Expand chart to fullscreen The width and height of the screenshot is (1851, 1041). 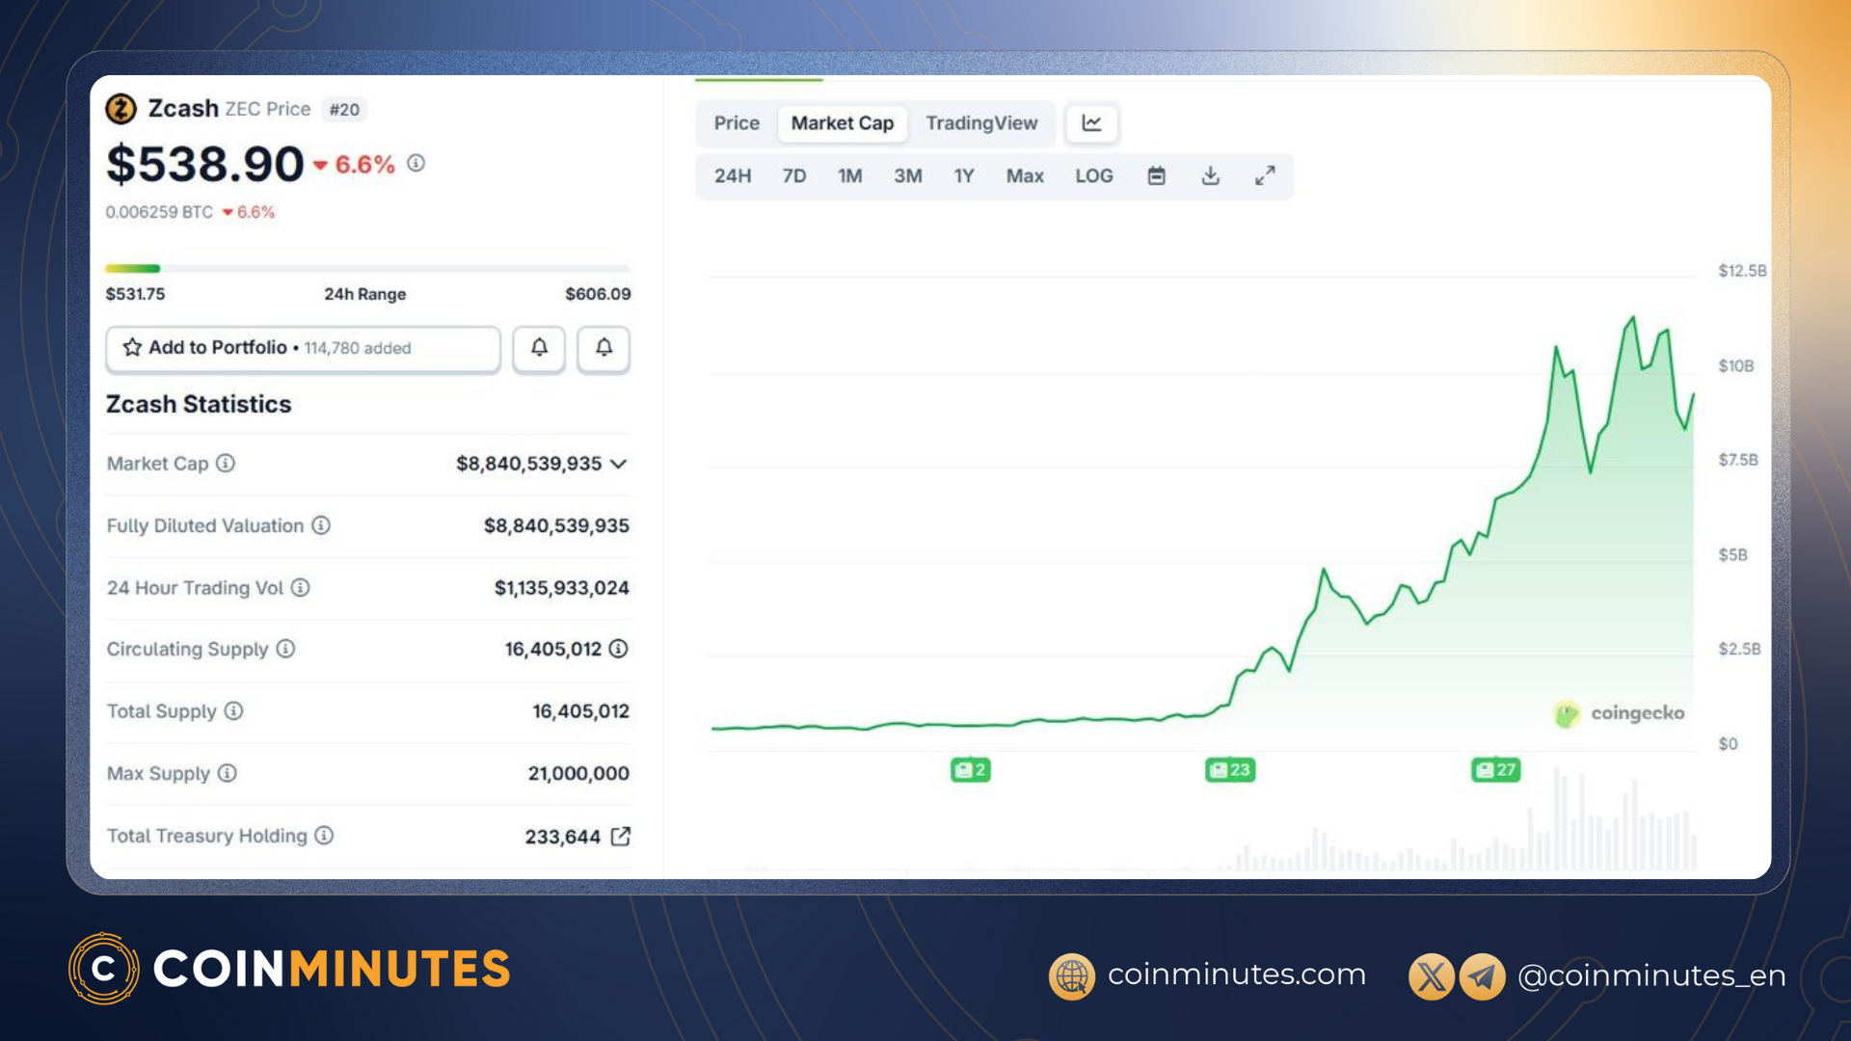coord(1265,175)
